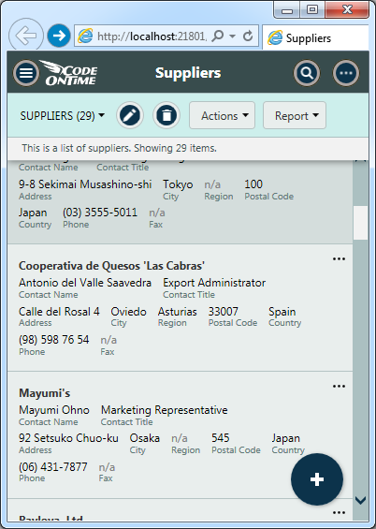Click the browser forward arrow
The width and height of the screenshot is (376, 529).
pos(59,36)
